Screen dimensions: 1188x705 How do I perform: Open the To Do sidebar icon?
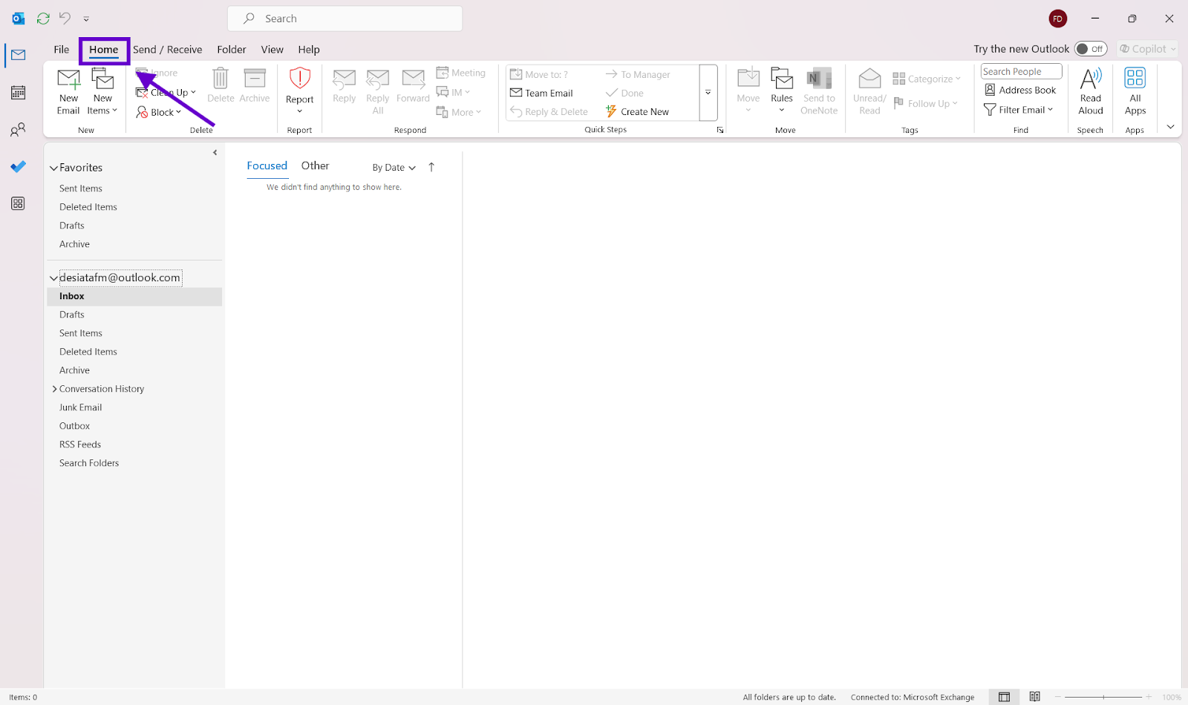(18, 166)
